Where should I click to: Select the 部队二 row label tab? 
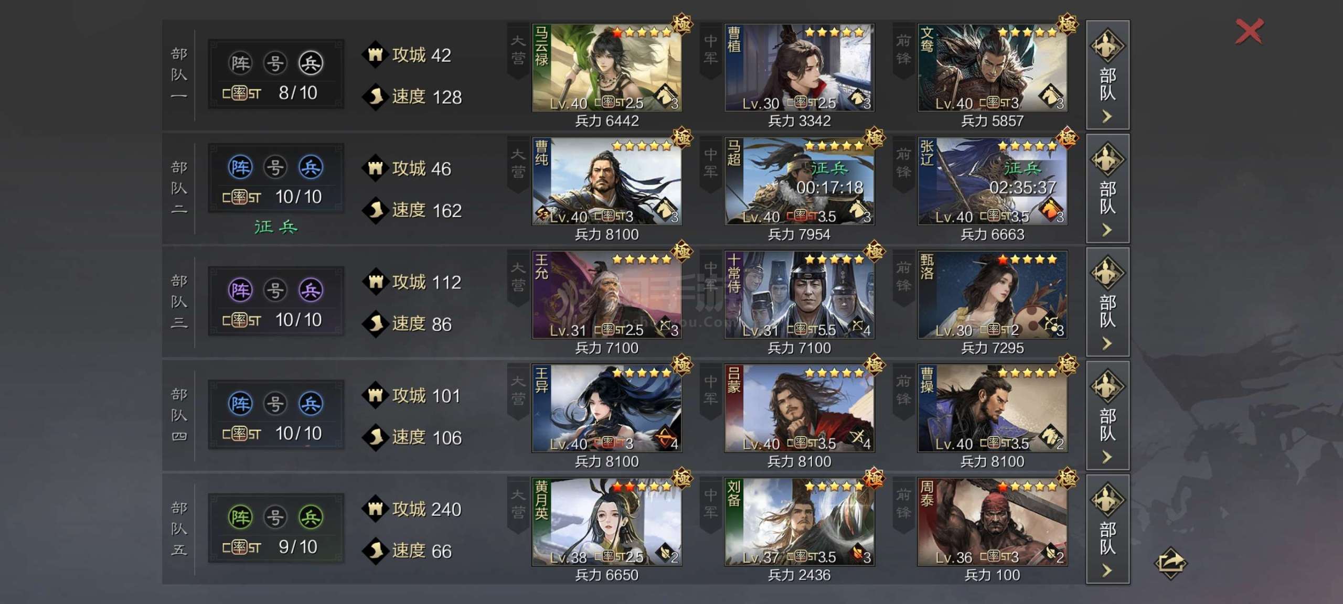[179, 188]
